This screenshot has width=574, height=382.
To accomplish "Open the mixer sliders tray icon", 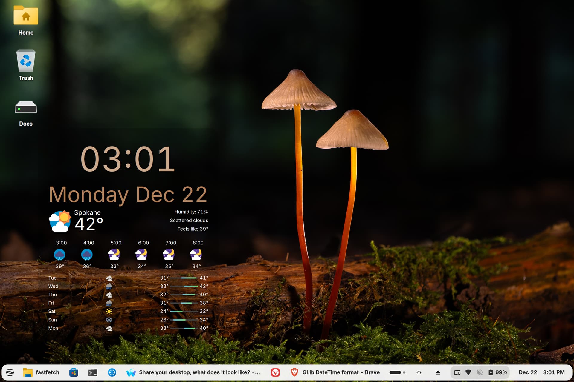I will 419,372.
